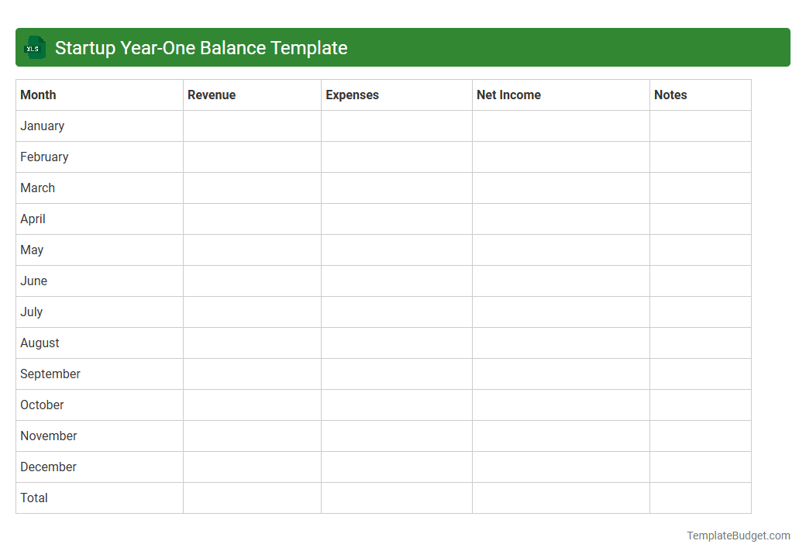Click the Revenue cell for January
The image size is (806, 558).
[x=252, y=126]
